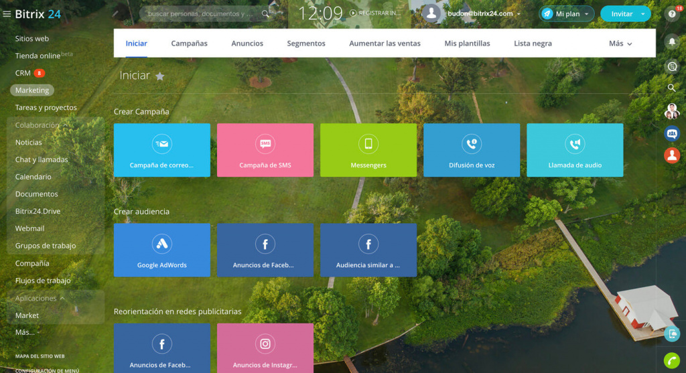Screen dimensions: 686x373
Task: Open the hamburger menu beside Bitrix 24
Action: click(7, 13)
